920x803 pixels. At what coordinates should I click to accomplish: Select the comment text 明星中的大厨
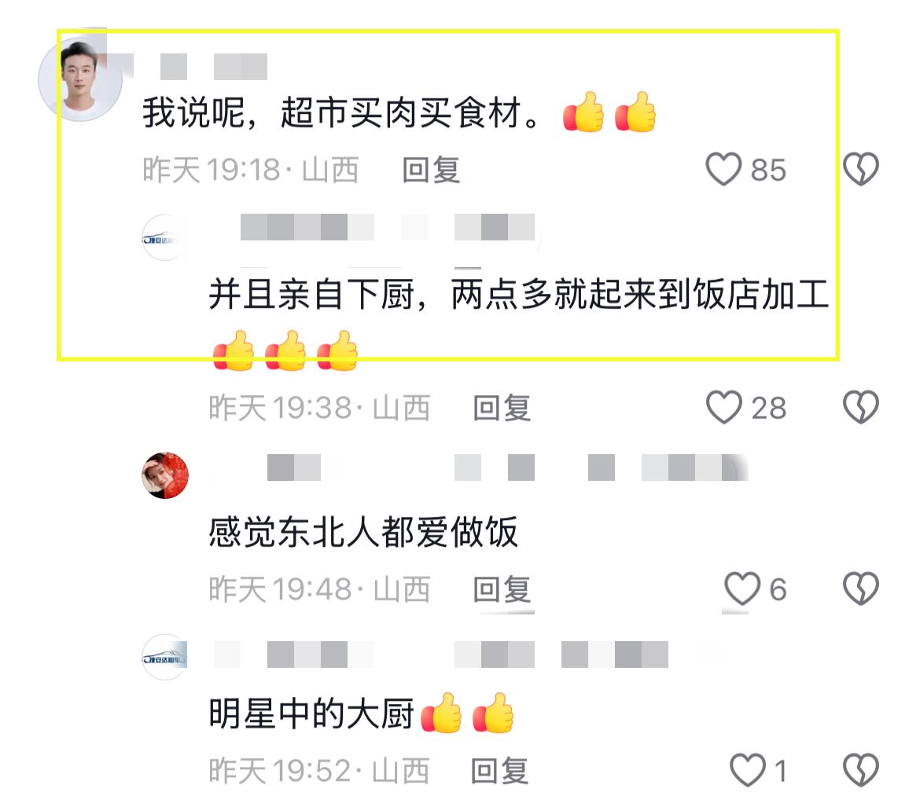[311, 713]
